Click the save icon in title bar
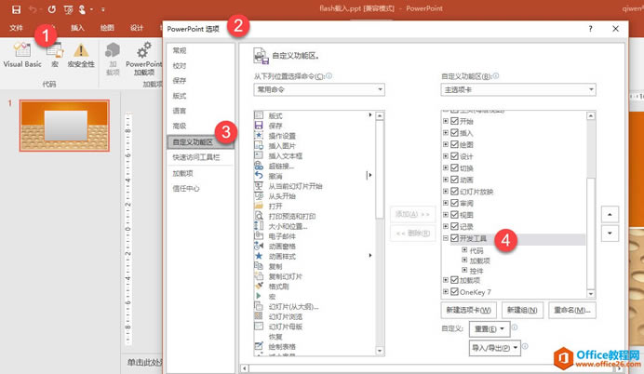Viewport: 644px width, 374px height. [x=16, y=9]
